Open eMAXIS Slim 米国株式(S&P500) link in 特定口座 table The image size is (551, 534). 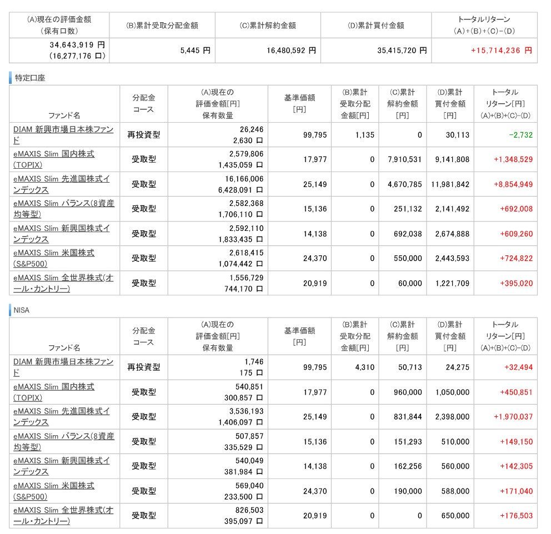pyautogui.click(x=54, y=259)
